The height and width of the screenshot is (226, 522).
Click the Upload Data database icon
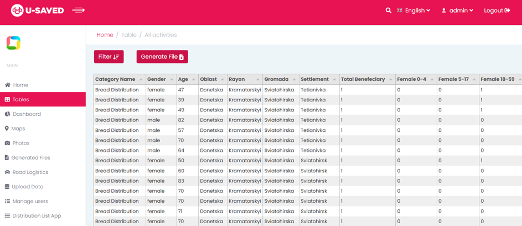(7, 187)
